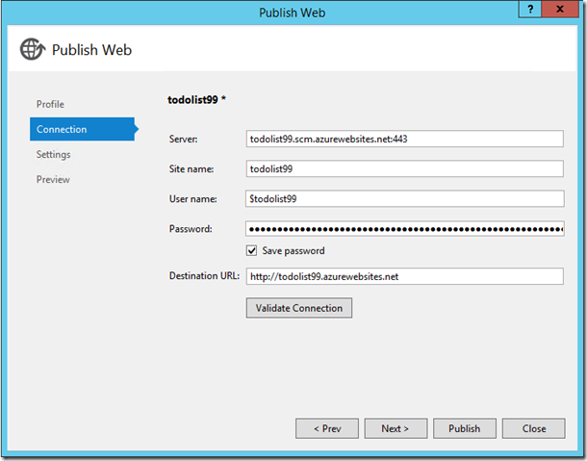This screenshot has height=461, width=587.
Task: Advance with the Next button
Action: click(396, 428)
